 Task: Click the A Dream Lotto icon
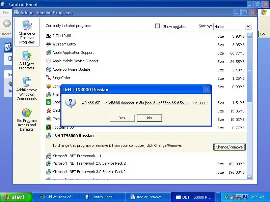pos(49,44)
